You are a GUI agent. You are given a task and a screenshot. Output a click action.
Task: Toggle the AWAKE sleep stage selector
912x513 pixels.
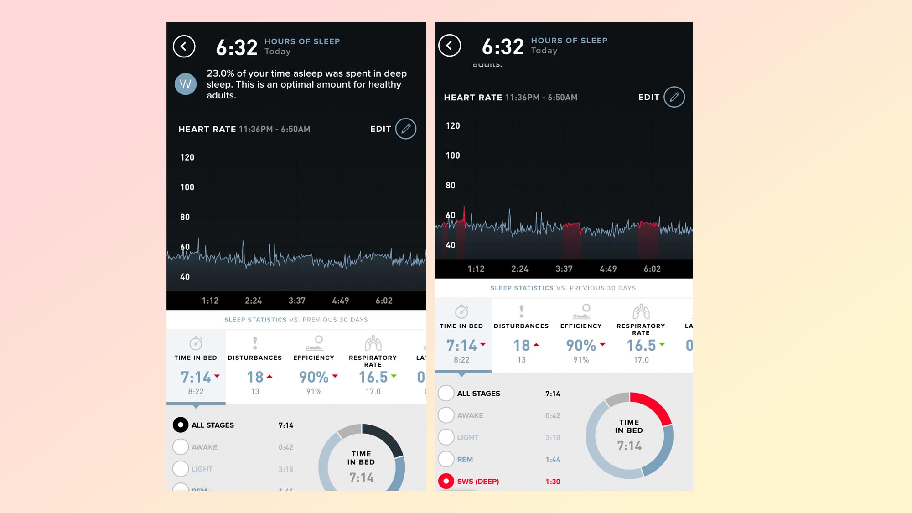coord(181,446)
